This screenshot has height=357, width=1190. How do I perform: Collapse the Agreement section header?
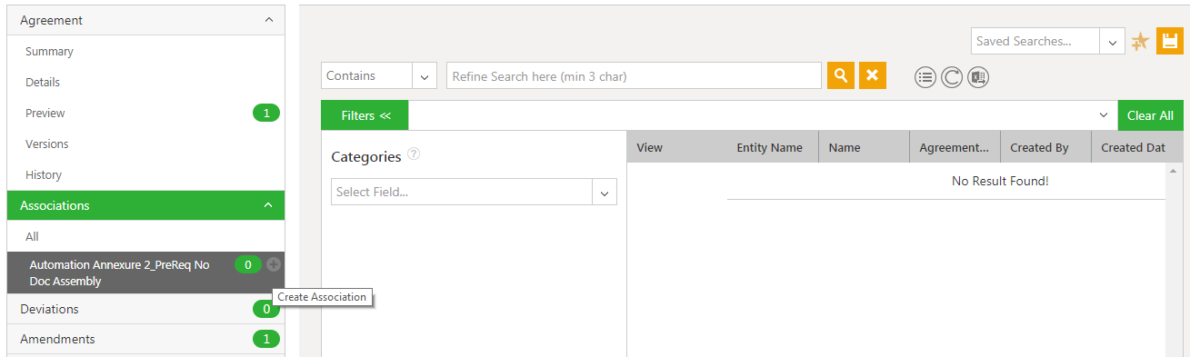coord(145,20)
